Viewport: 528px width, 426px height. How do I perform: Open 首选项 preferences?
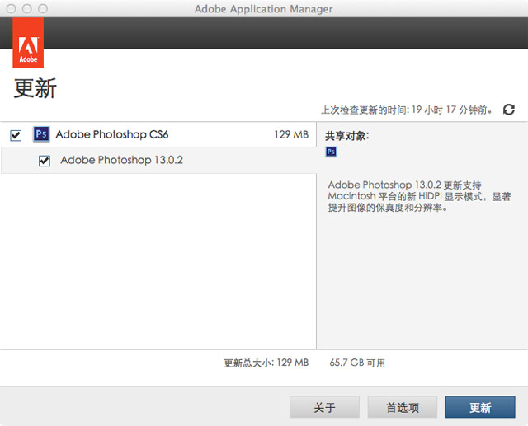pos(403,407)
